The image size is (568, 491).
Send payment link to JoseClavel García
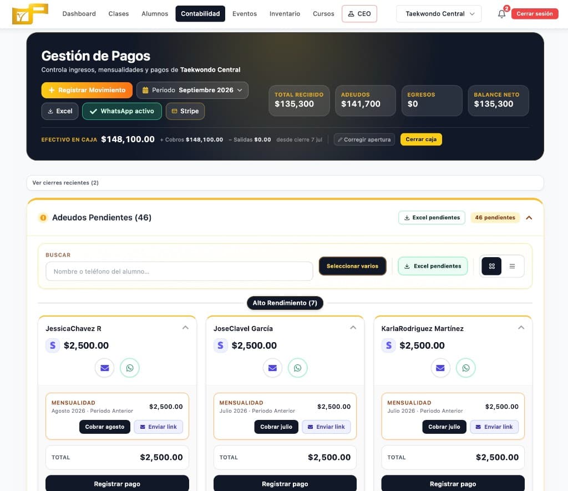(x=326, y=427)
